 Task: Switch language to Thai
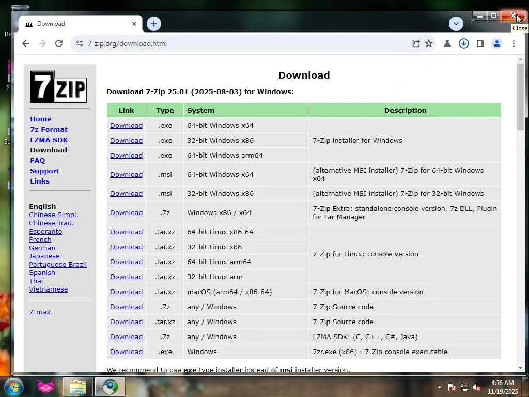(x=36, y=281)
